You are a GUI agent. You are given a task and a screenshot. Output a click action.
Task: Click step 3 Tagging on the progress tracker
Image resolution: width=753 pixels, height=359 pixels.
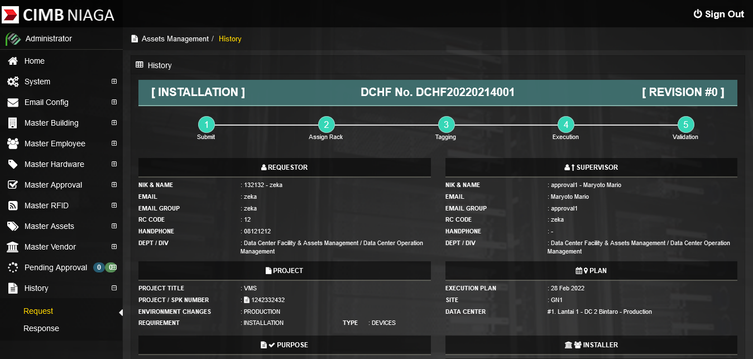pyautogui.click(x=445, y=124)
